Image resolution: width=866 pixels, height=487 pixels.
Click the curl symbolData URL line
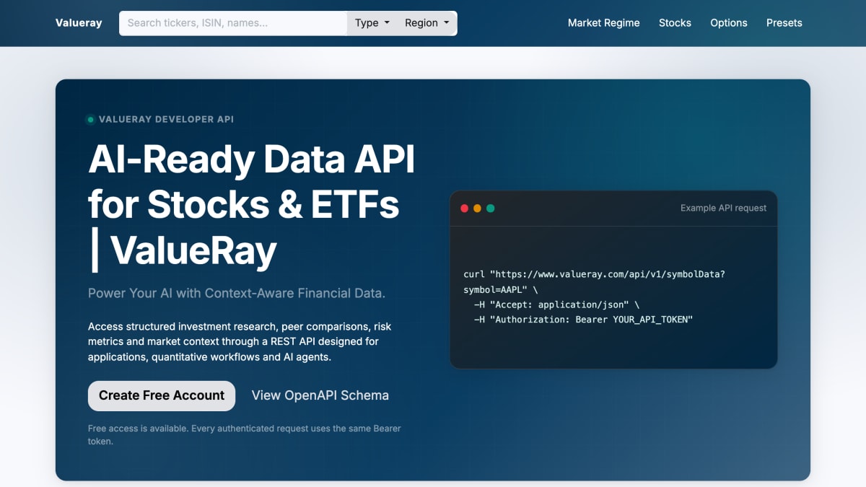tap(594, 274)
